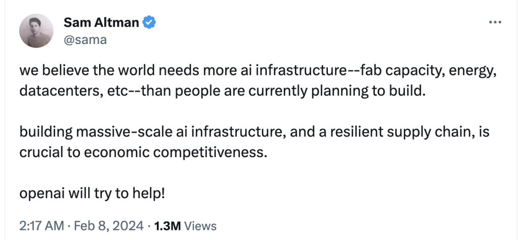The width and height of the screenshot is (518, 240).
Task: Click the 'crucial to economic competitiveness.' line
Action: [142, 153]
